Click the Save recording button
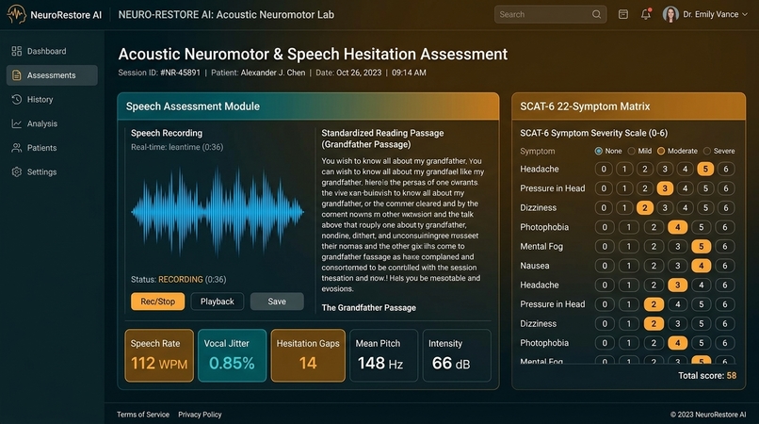 [x=277, y=302]
